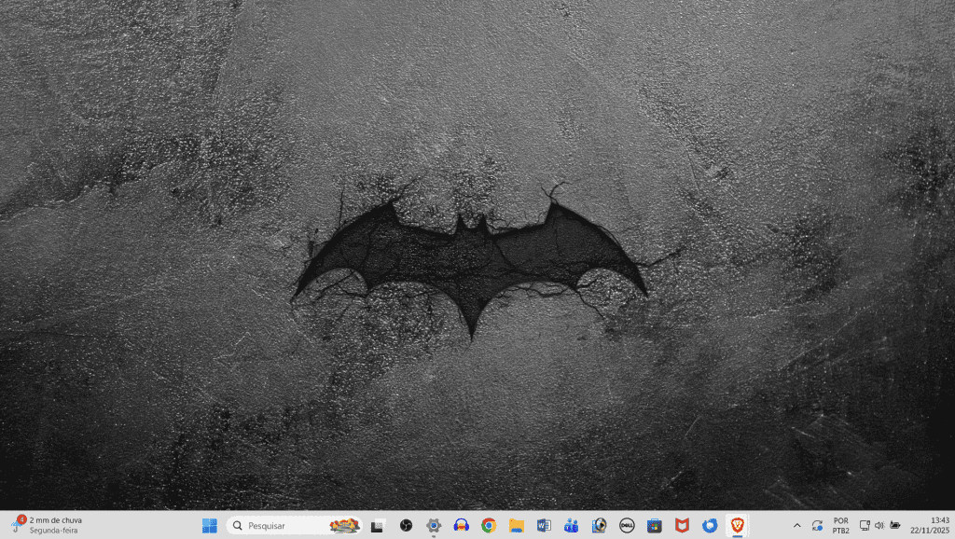
Task: Open OBS Studio from the taskbar
Action: click(x=406, y=525)
